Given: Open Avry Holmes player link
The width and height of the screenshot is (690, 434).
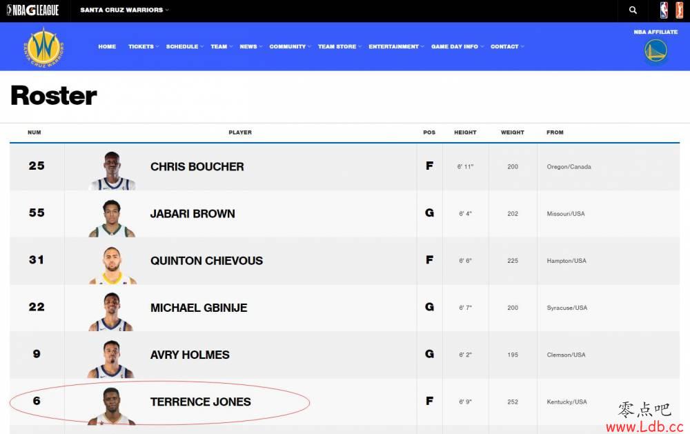Looking at the screenshot, I should click(x=190, y=355).
